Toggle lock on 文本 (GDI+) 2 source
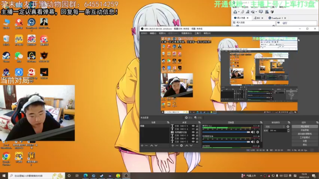The height and width of the screenshot is (179, 319). (197, 142)
